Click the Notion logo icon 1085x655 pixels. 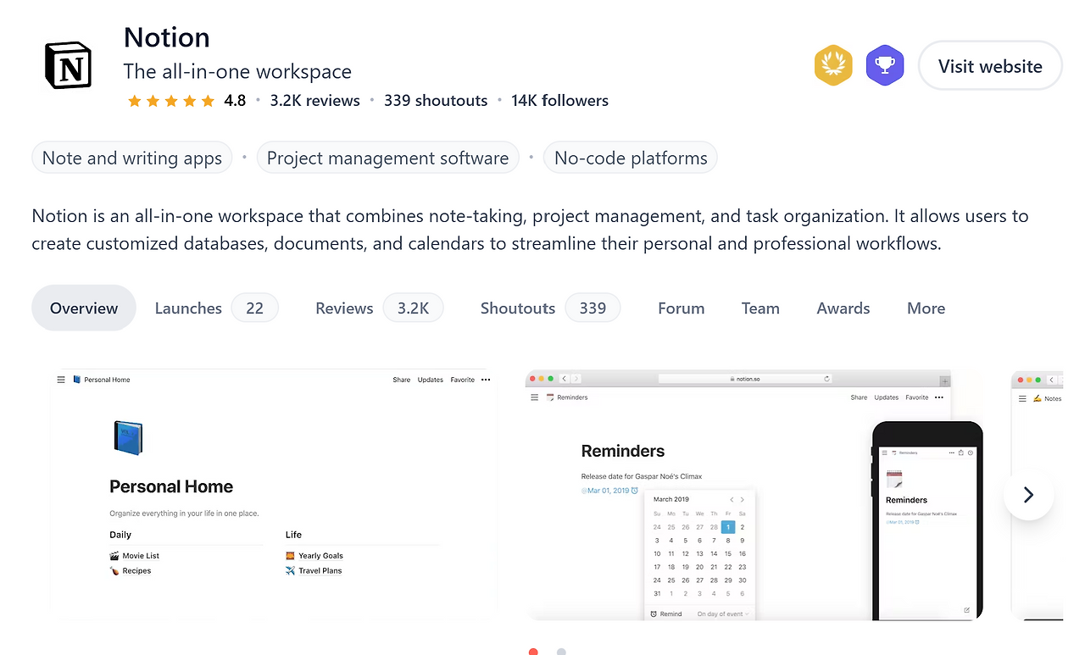click(68, 64)
